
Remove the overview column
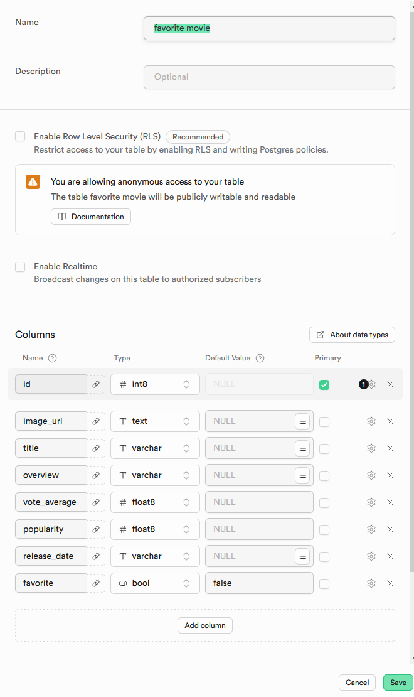[x=390, y=475]
